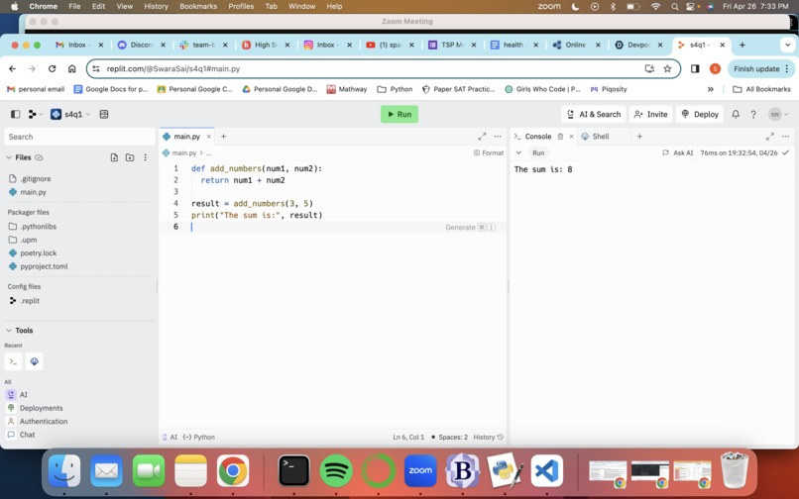Create a new folder with the folder icon

pos(130,157)
